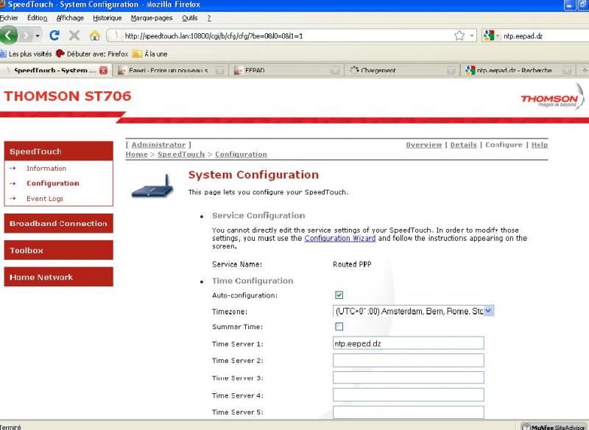Select SpeedTouch in the sidebar menu

pyautogui.click(x=59, y=152)
